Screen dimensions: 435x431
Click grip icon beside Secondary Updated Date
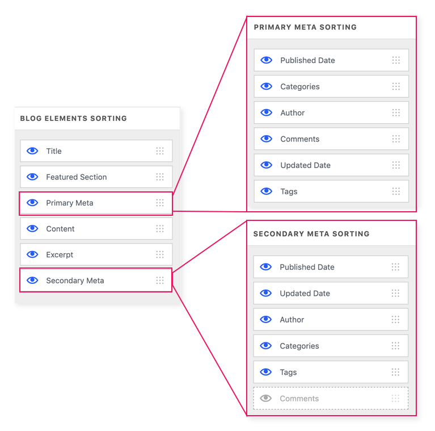395,293
